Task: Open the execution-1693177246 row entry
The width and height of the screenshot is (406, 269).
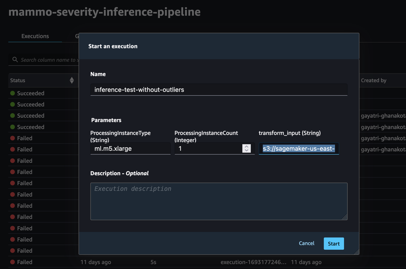Action: 253,262
